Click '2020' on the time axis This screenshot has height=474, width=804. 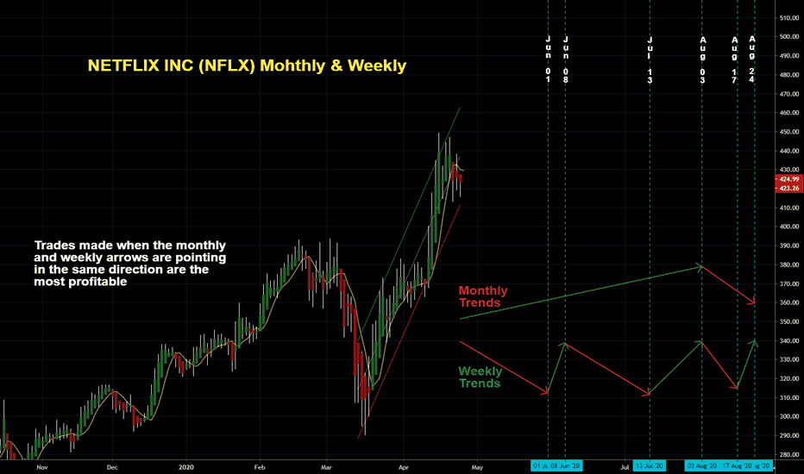[185, 467]
